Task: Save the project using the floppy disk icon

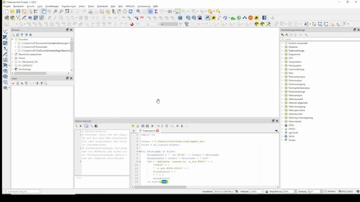Action: click(18, 11)
